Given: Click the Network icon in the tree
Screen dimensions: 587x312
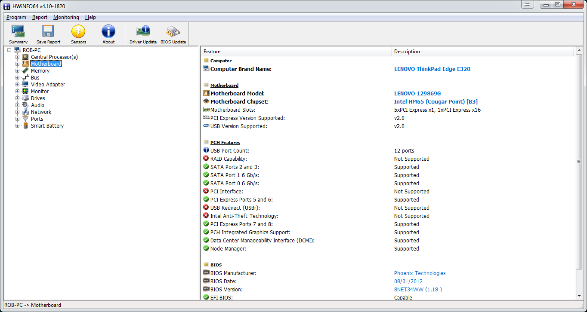Looking at the screenshot, I should [25, 112].
